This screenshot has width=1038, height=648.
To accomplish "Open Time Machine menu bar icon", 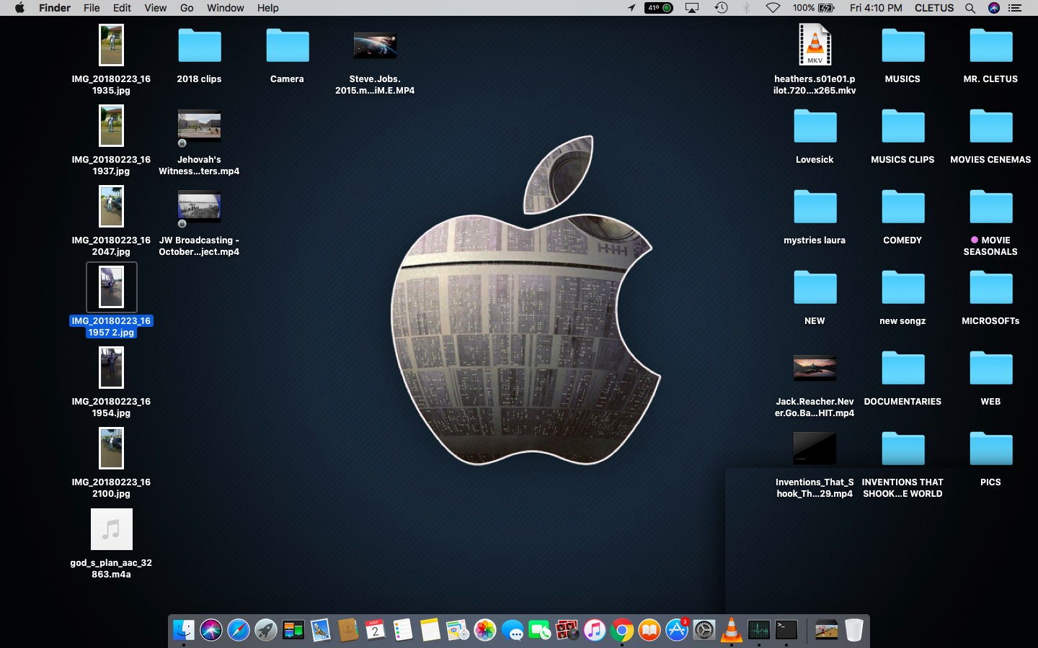I will pyautogui.click(x=721, y=8).
